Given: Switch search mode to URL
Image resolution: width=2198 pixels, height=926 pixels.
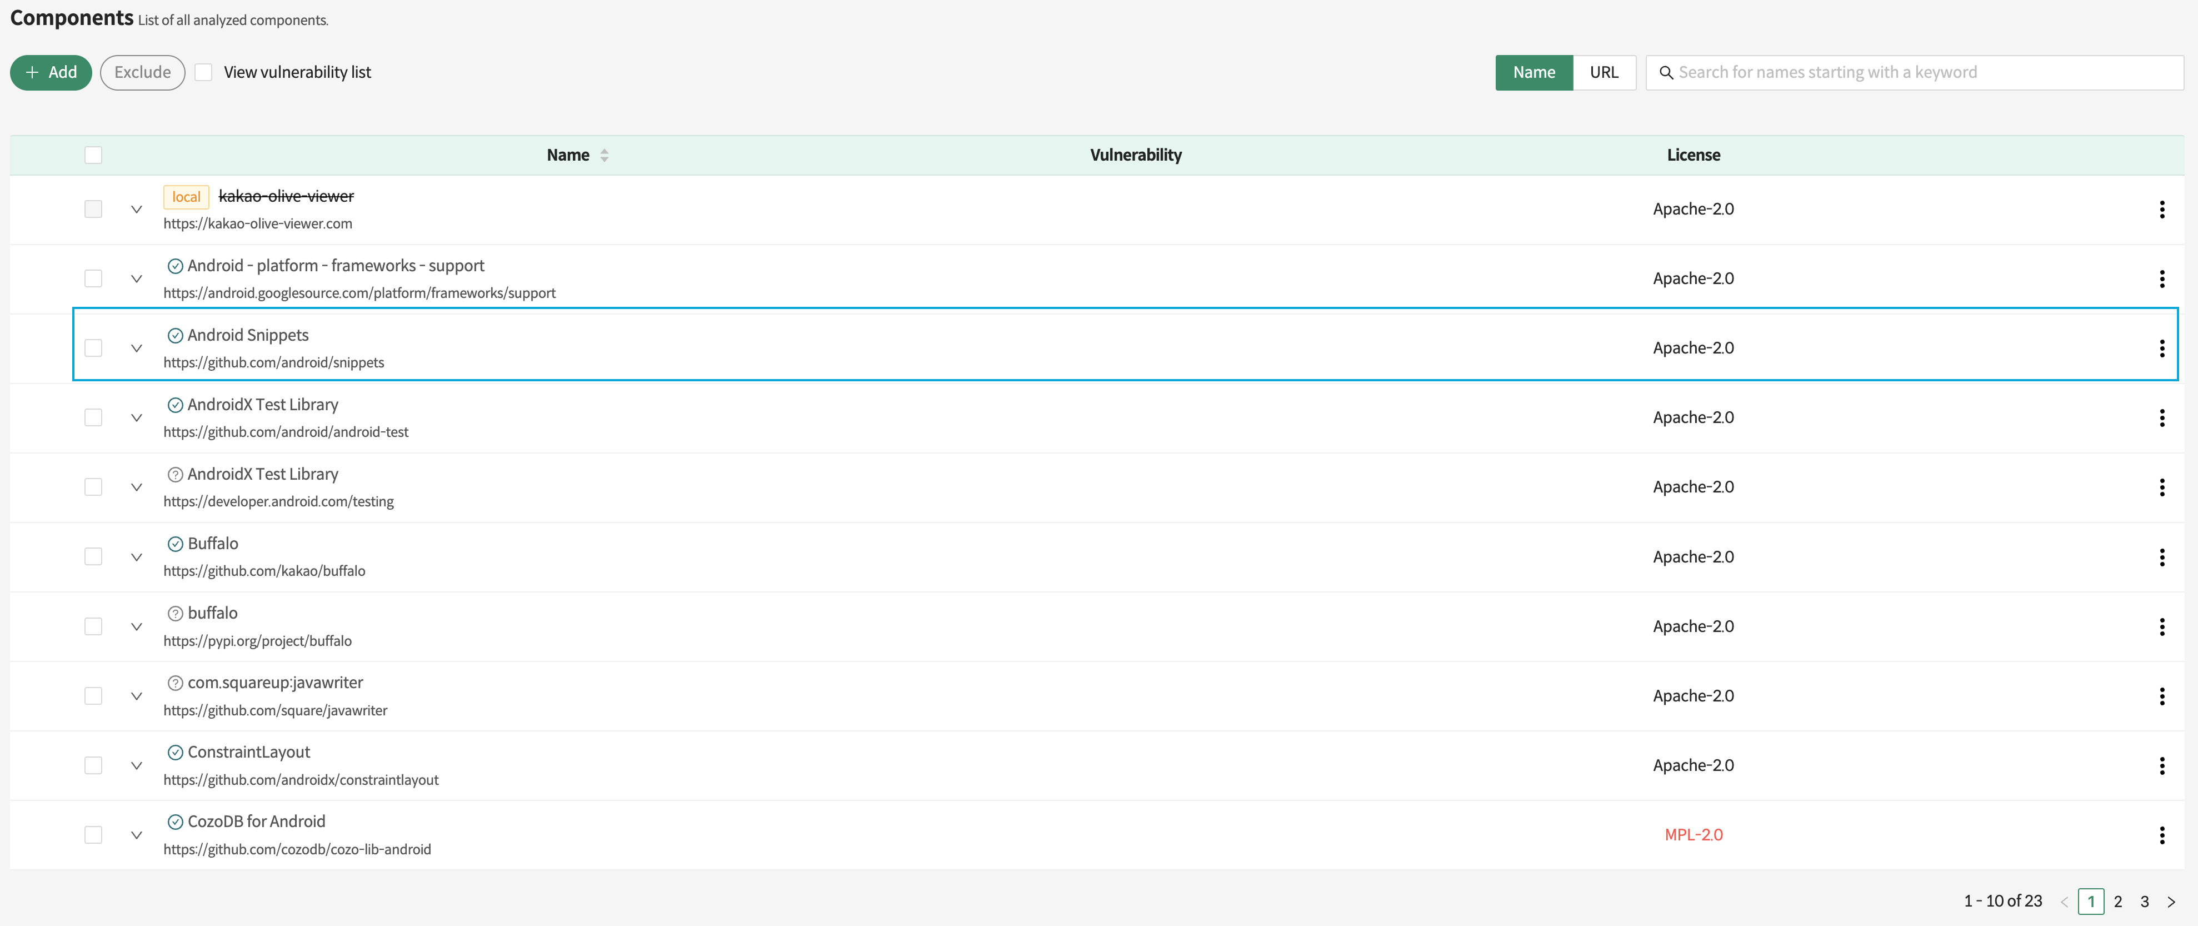Looking at the screenshot, I should pos(1603,73).
